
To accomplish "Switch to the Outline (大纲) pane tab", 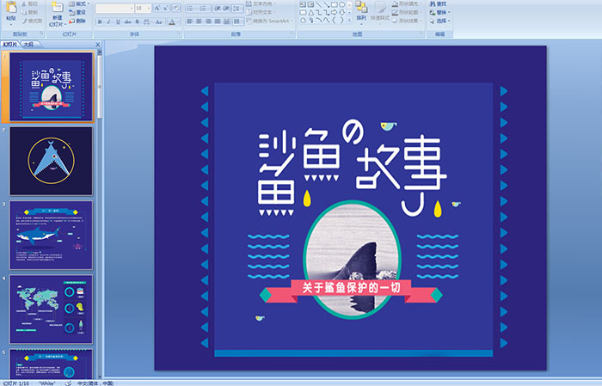I will coord(28,45).
